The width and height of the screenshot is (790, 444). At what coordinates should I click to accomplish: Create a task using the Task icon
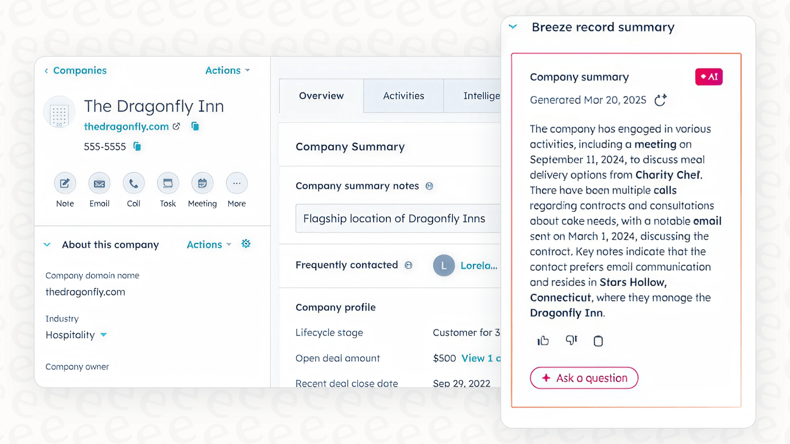[168, 183]
